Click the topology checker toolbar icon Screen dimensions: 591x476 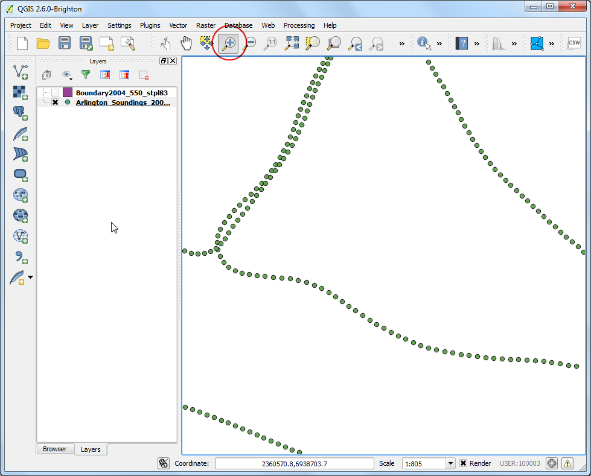pyautogui.click(x=536, y=43)
